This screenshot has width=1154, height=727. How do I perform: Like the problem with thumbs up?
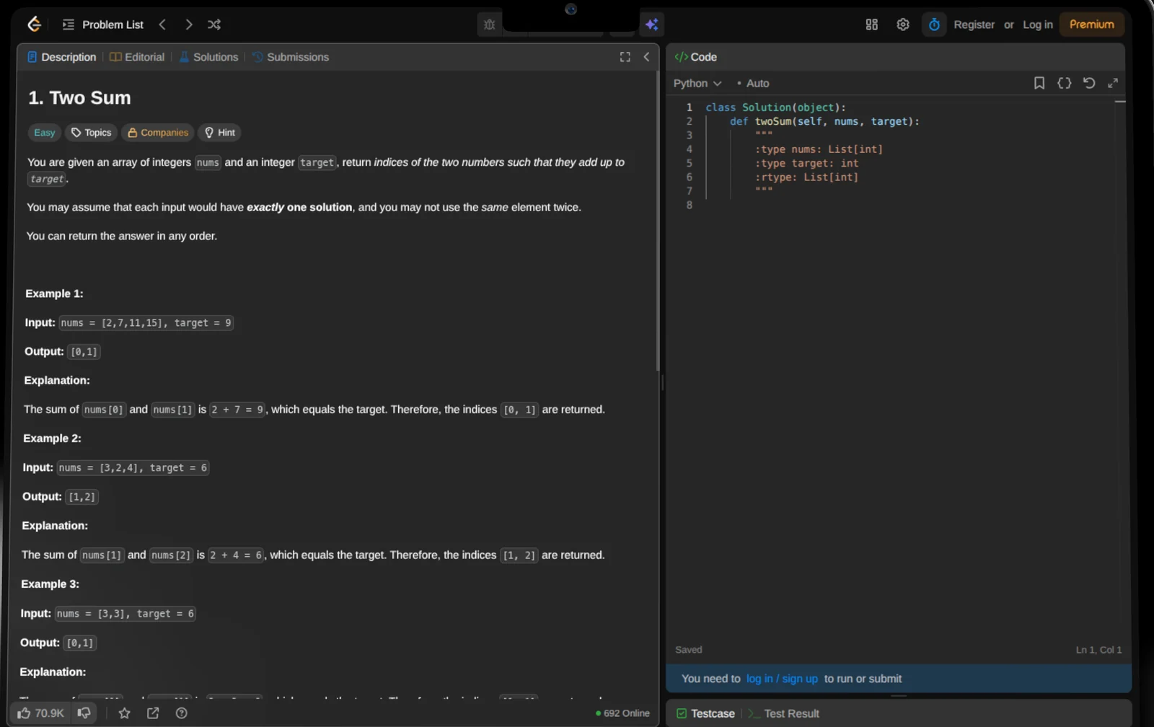pos(40,713)
